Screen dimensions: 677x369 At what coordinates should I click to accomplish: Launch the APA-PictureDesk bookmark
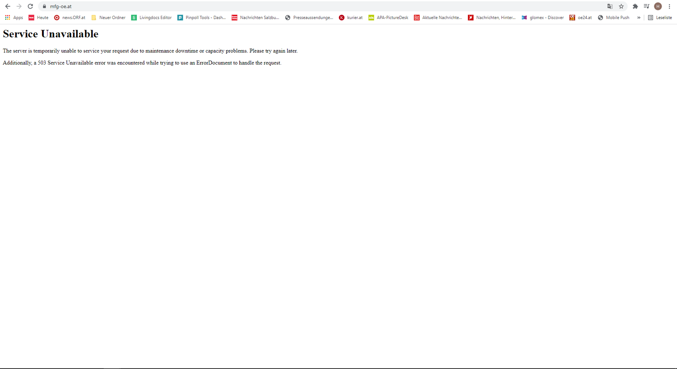click(388, 18)
